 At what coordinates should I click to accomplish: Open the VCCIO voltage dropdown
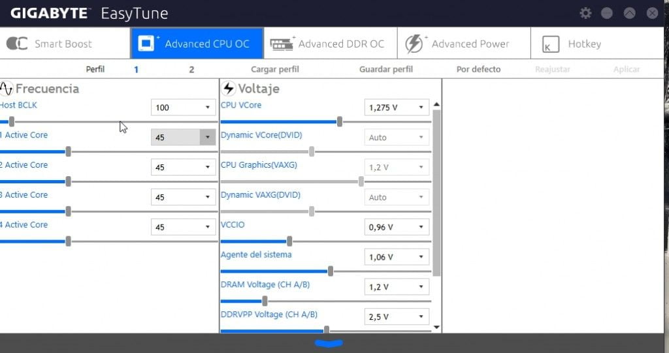click(x=397, y=227)
